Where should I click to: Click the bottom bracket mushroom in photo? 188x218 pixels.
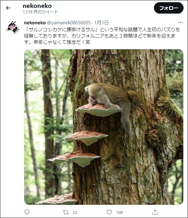click(x=56, y=199)
